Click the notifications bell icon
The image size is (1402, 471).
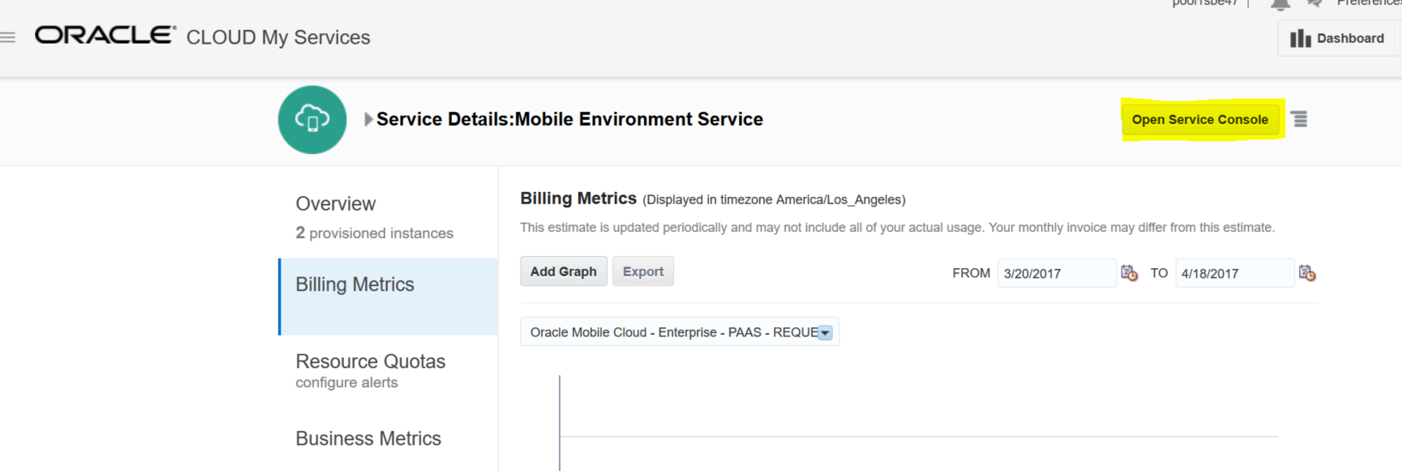point(1280,4)
